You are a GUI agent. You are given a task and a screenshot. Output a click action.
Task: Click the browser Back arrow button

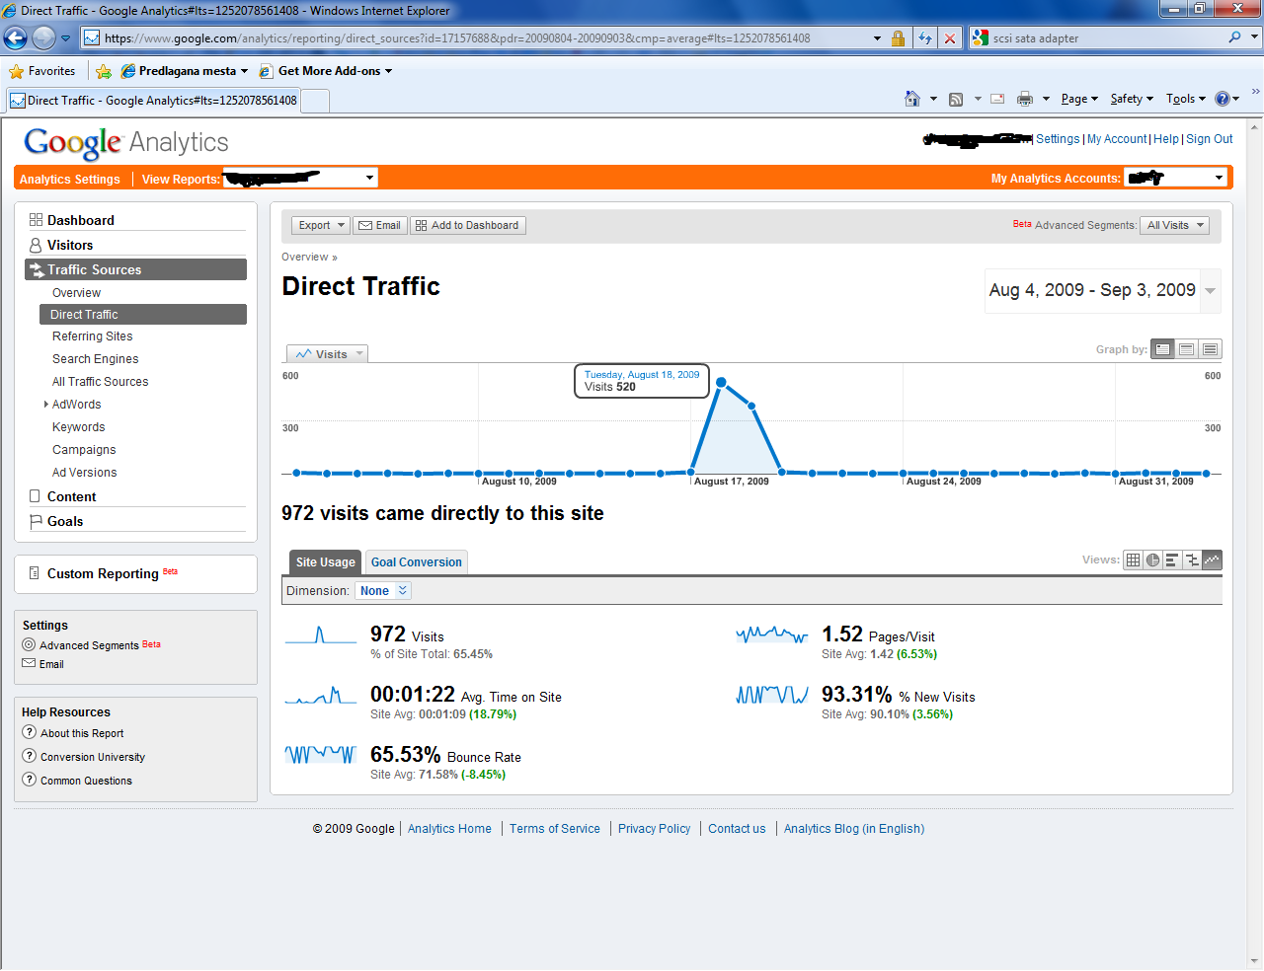pyautogui.click(x=15, y=38)
